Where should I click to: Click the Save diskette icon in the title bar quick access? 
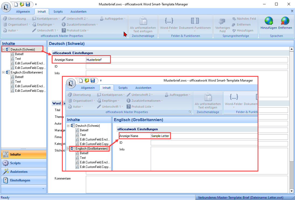[x=28, y=4]
